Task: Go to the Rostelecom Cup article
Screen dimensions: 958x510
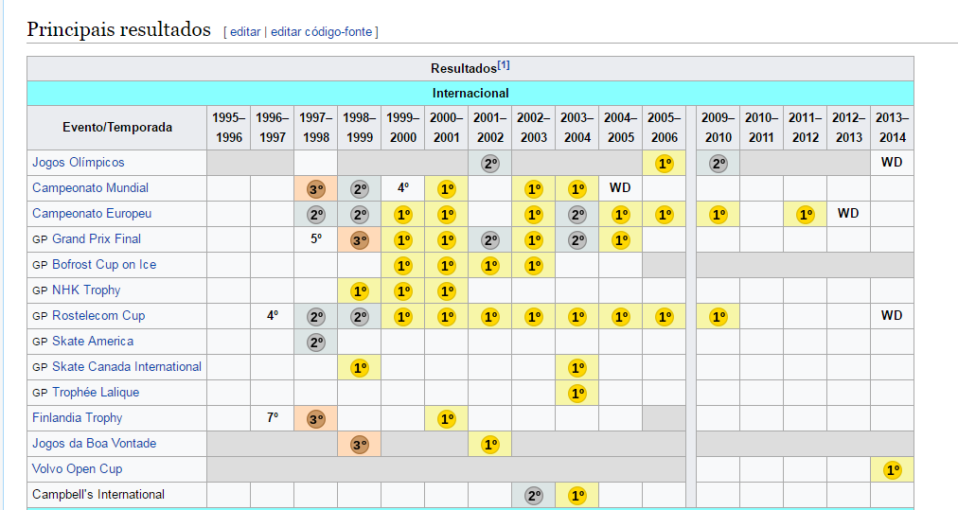Action: coord(98,316)
